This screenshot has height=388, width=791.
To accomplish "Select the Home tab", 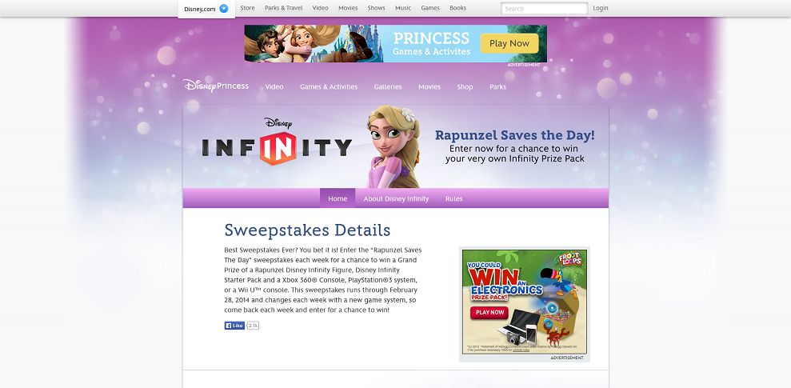I will 338,198.
